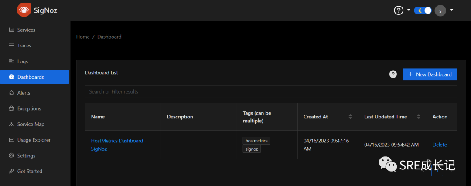The image size is (471, 186).
Task: Click the Usage Explorer line chart icon
Action: (11, 140)
